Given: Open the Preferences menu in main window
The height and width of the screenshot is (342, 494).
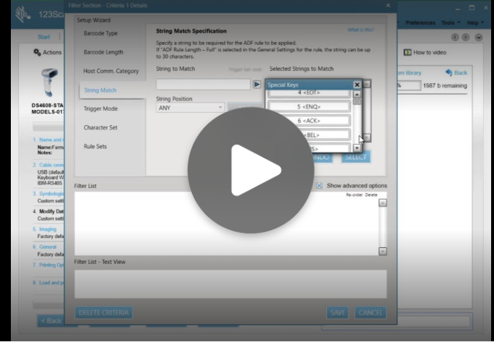Looking at the screenshot, I should click(420, 22).
